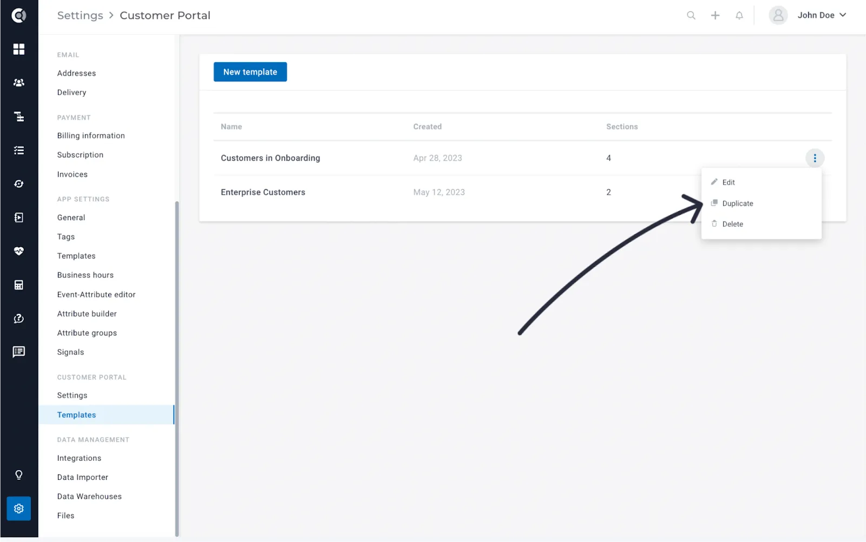Open the task checklist icon in left rail
This screenshot has width=866, height=542.
coord(19,150)
